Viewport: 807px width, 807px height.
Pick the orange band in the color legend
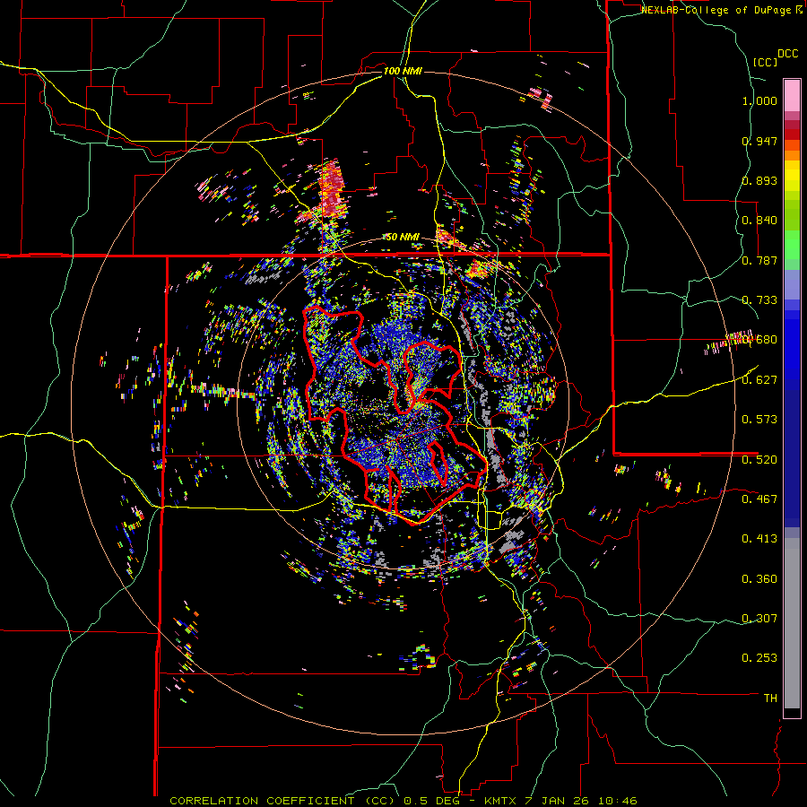click(792, 155)
